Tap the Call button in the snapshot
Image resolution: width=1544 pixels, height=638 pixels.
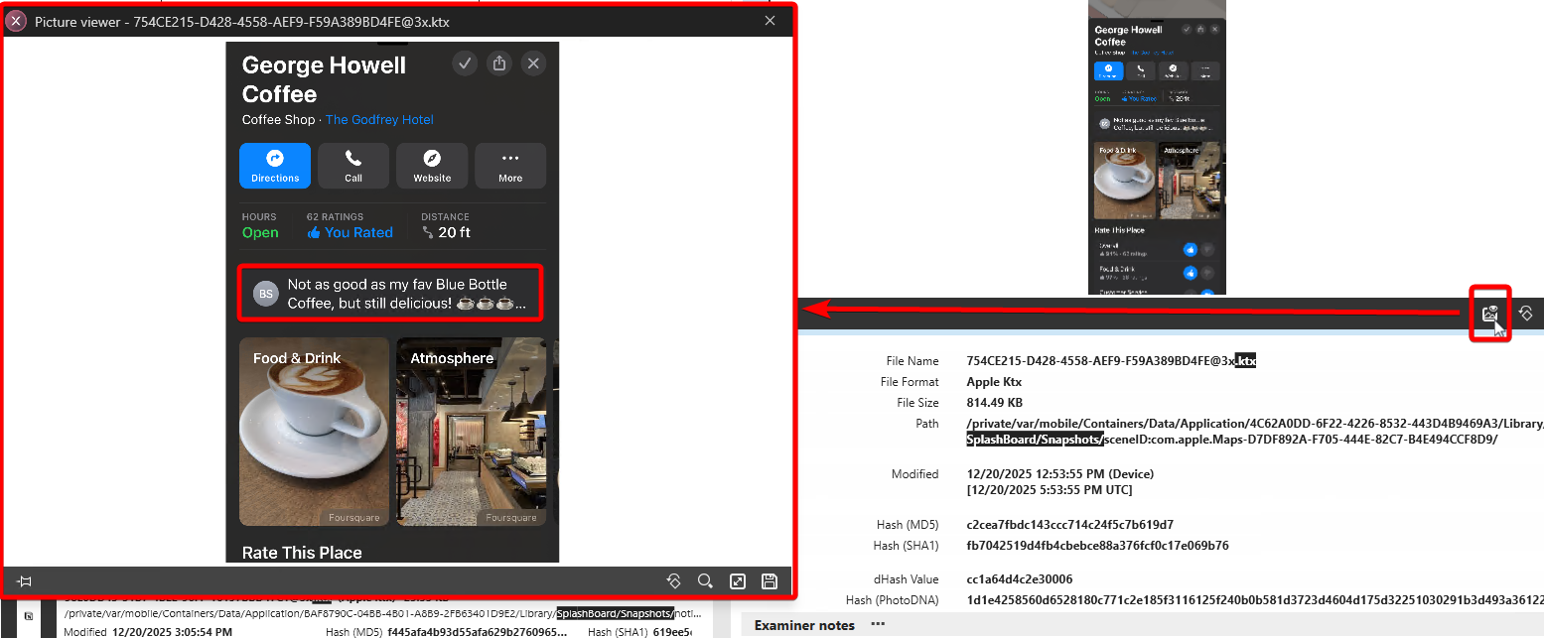click(353, 166)
